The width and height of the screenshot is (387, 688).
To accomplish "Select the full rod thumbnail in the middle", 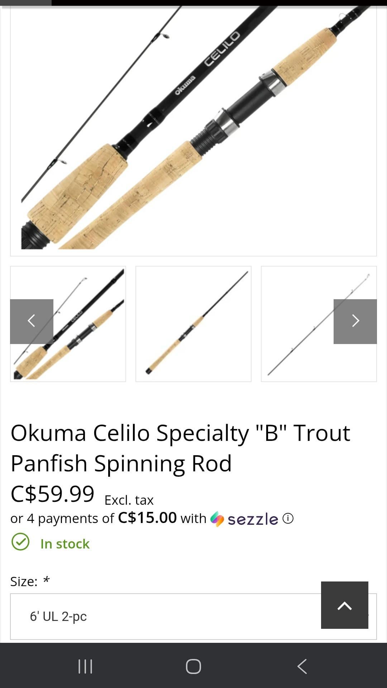I will point(193,324).
